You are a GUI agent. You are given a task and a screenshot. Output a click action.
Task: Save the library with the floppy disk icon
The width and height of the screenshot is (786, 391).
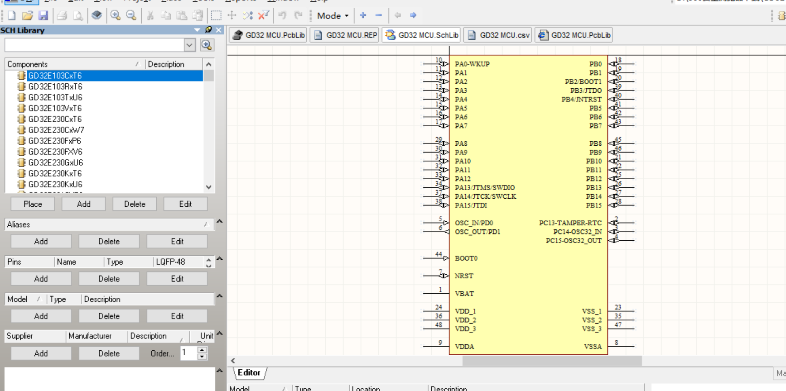tap(43, 15)
